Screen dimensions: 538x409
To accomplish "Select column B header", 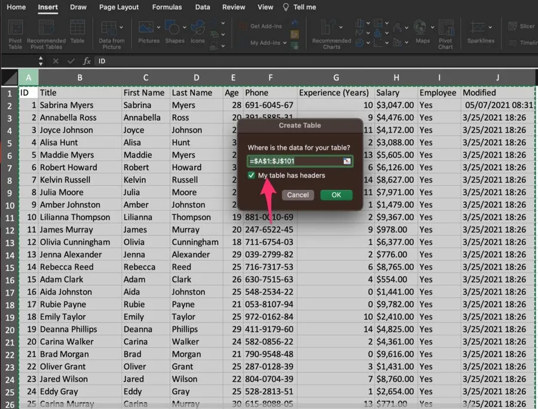I will pos(80,78).
